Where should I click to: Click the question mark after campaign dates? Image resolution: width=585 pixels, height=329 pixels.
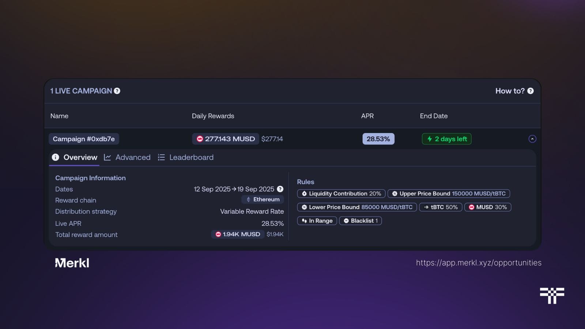(280, 189)
